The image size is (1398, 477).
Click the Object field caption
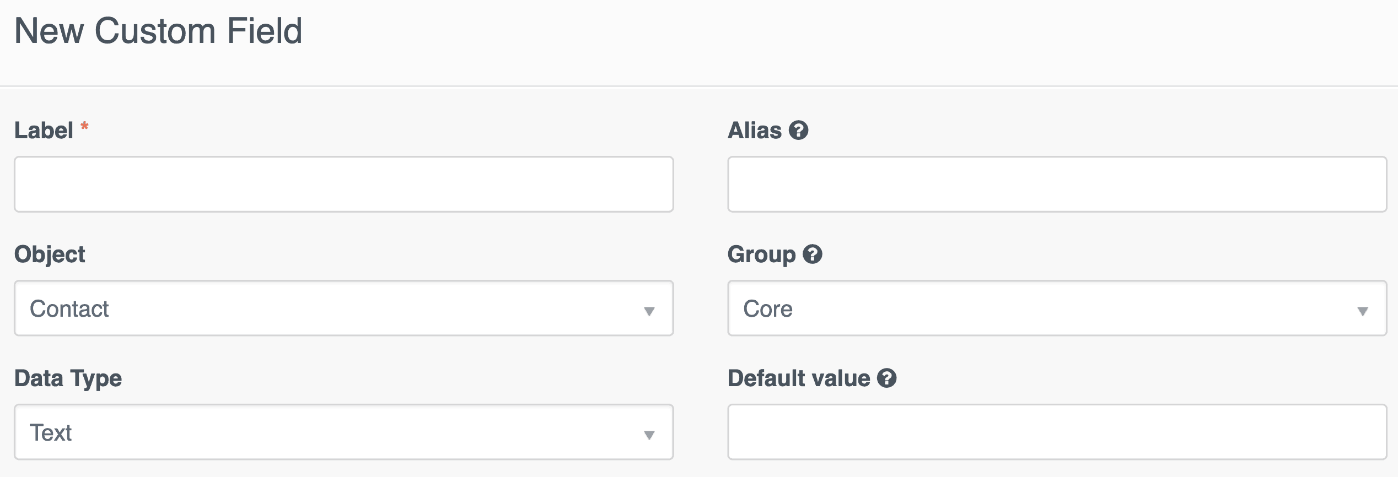point(50,255)
